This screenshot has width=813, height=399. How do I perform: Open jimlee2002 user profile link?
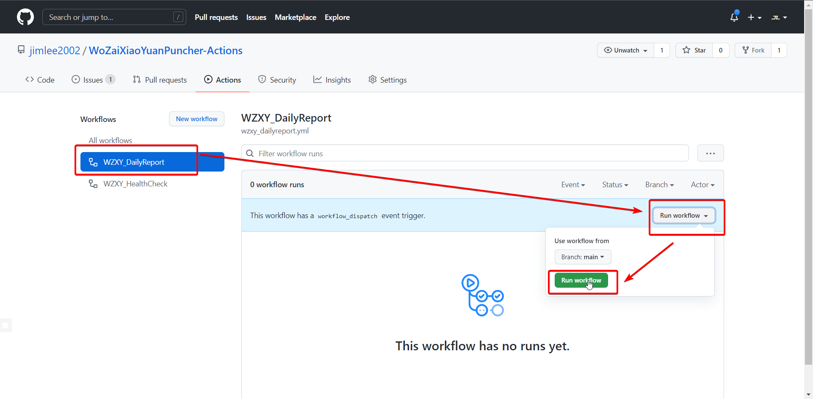(x=55, y=50)
